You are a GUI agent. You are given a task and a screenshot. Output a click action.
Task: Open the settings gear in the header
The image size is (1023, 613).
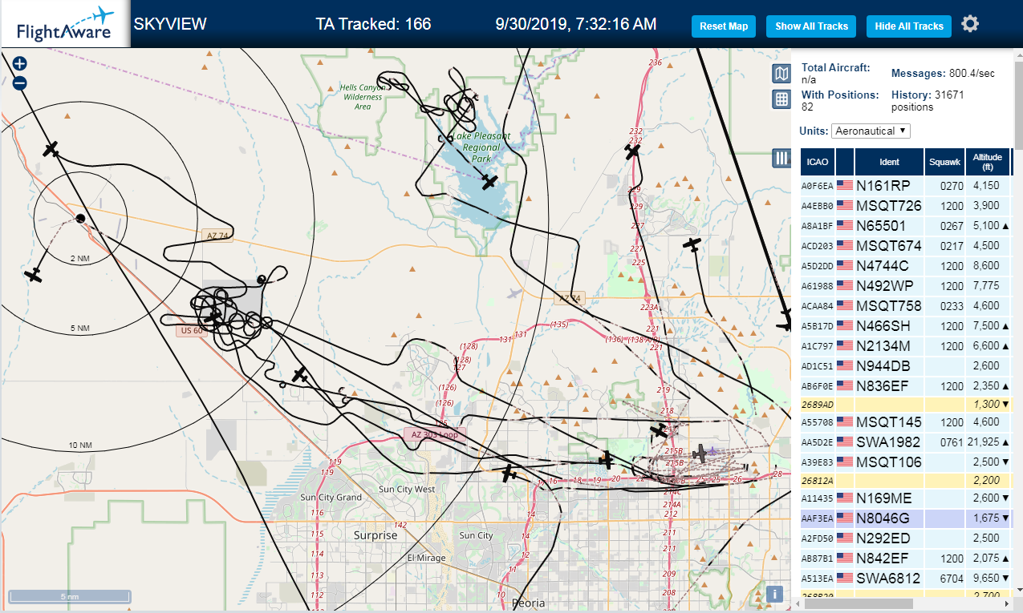[x=970, y=24]
